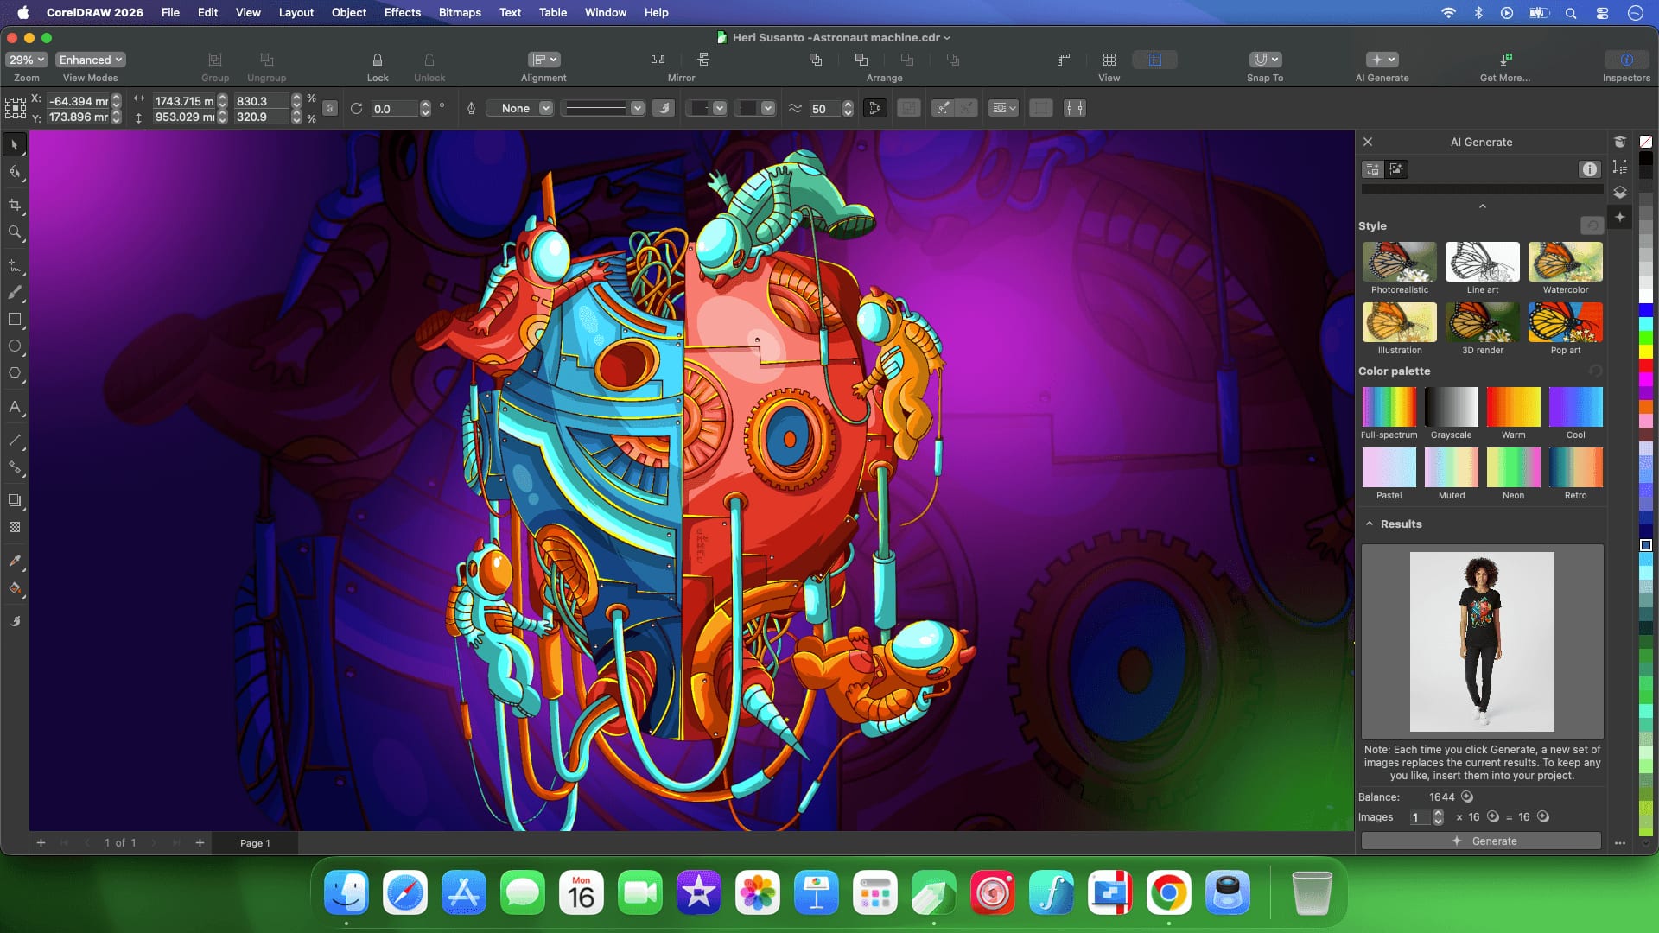This screenshot has width=1659, height=933.
Task: Select the Watercolor style preset
Action: click(x=1565, y=262)
